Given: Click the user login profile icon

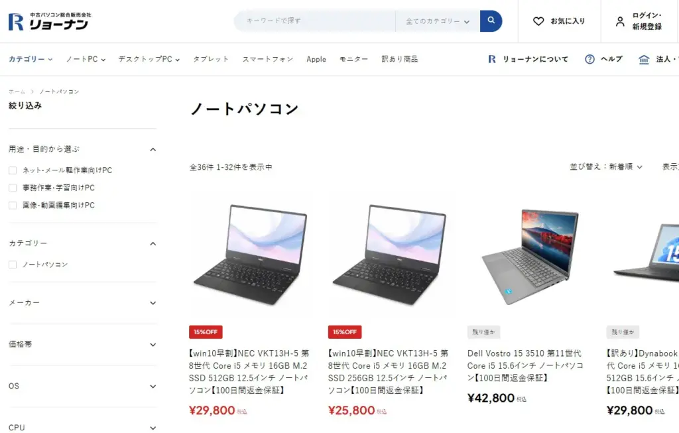Looking at the screenshot, I should click(x=620, y=21).
